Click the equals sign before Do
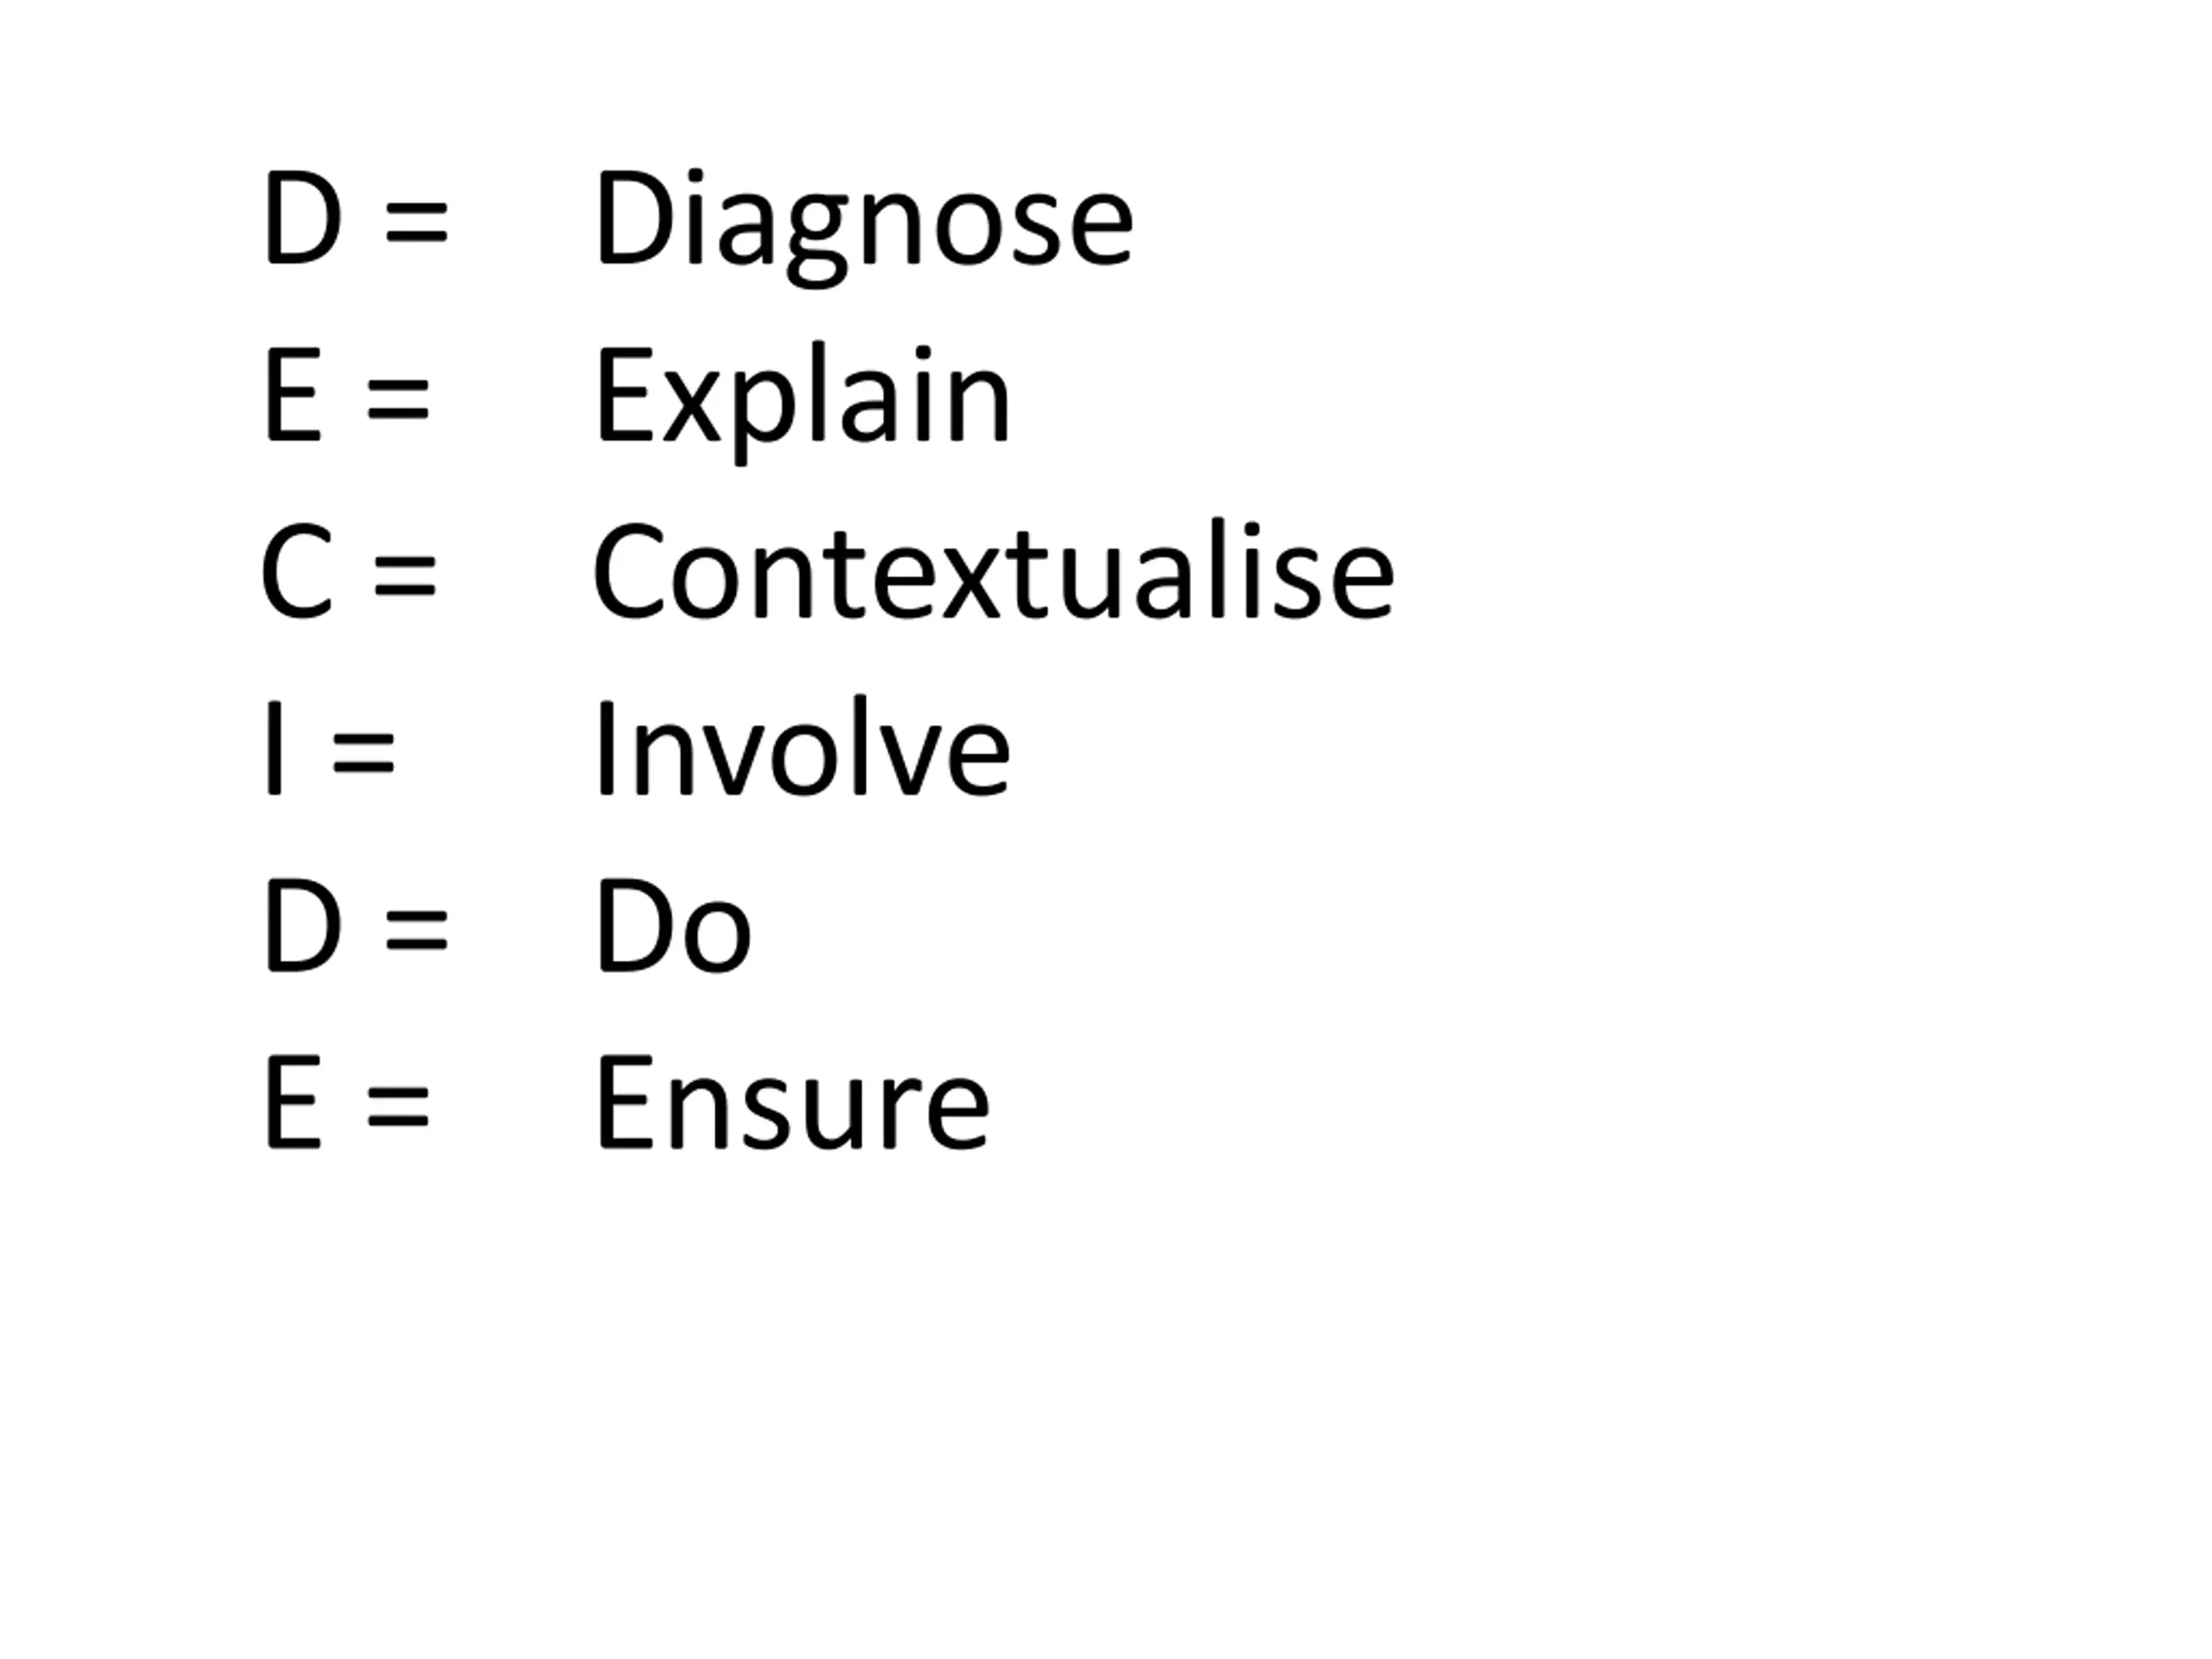This screenshot has height=1659, width=2212. coord(416,929)
